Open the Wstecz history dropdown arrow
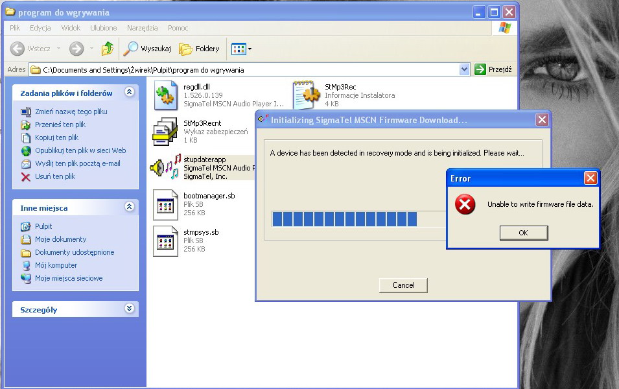Screen dimensions: 619x389 point(58,49)
